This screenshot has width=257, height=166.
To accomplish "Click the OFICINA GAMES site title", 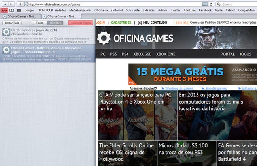I will [143, 38].
